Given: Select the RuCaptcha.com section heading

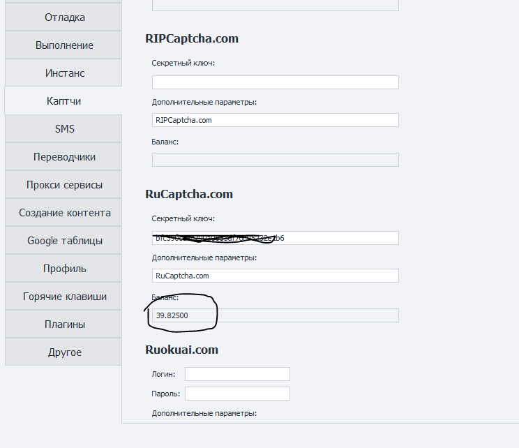Looking at the screenshot, I should pos(189,194).
